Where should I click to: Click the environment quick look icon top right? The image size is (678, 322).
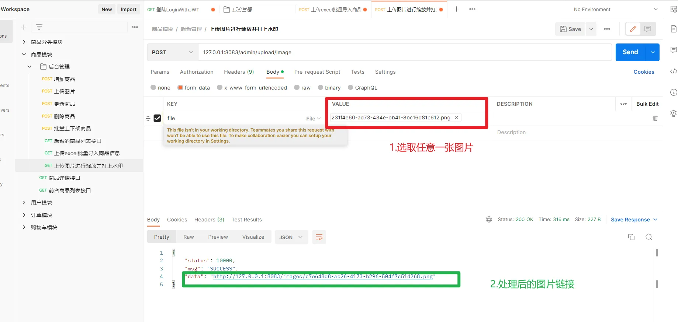pyautogui.click(x=674, y=9)
